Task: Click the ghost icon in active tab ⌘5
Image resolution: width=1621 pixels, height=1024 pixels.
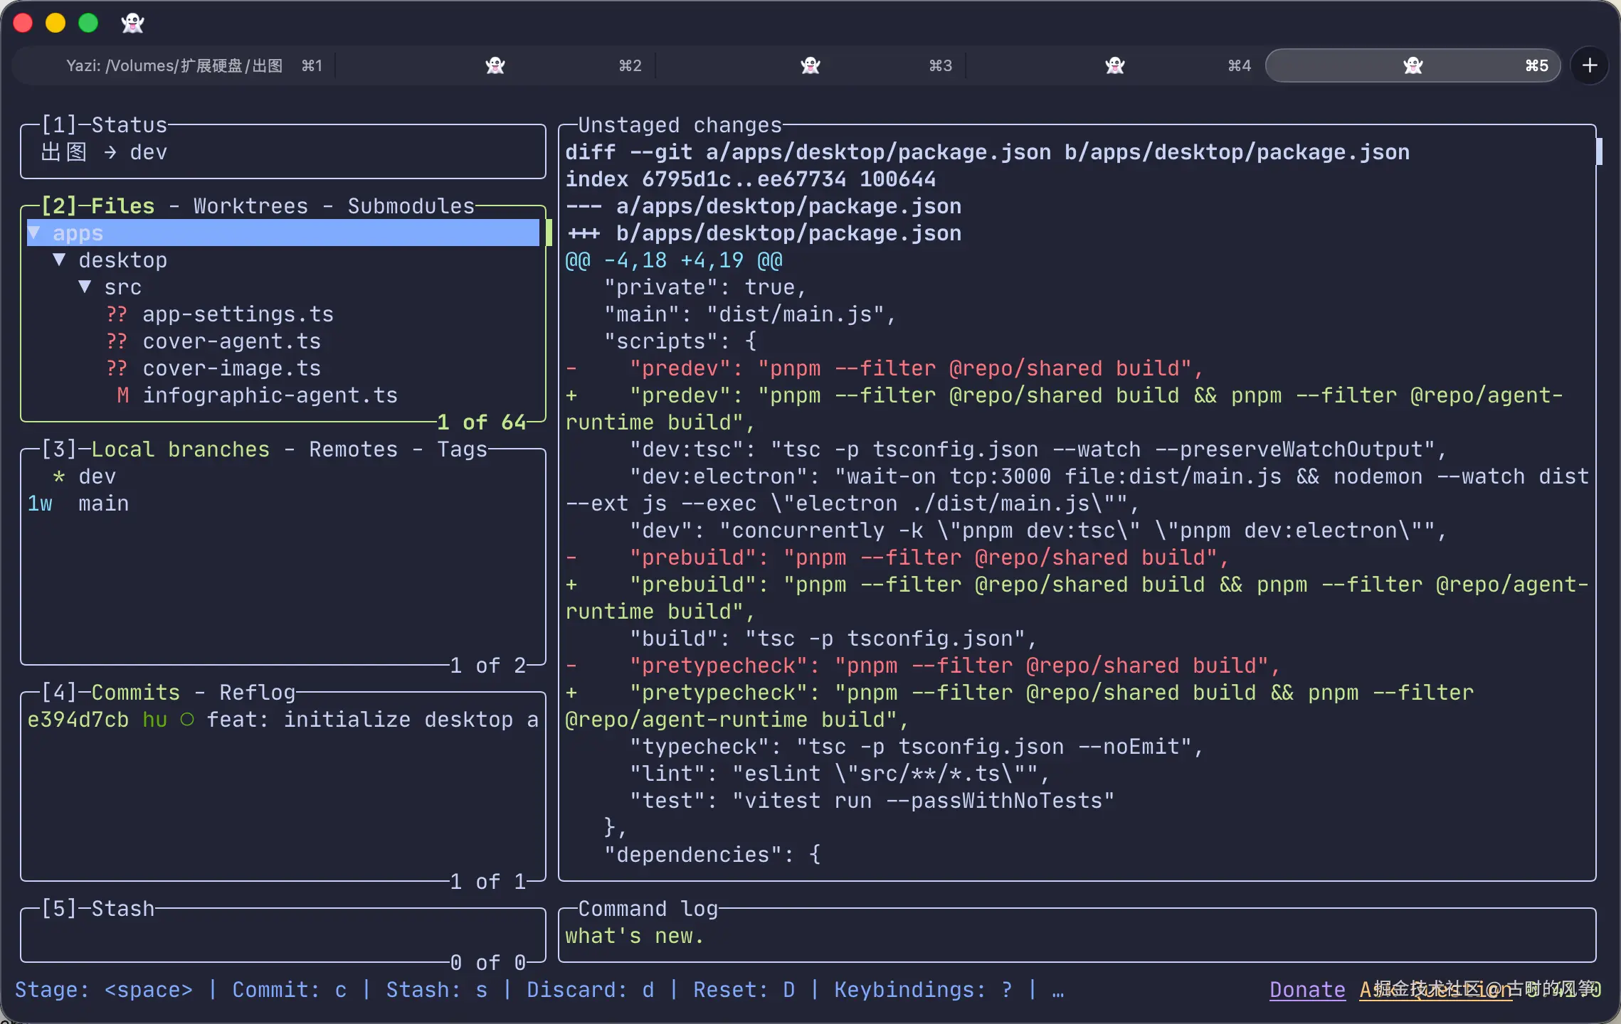Action: tap(1413, 65)
